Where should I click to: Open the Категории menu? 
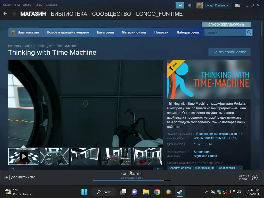tap(105, 32)
